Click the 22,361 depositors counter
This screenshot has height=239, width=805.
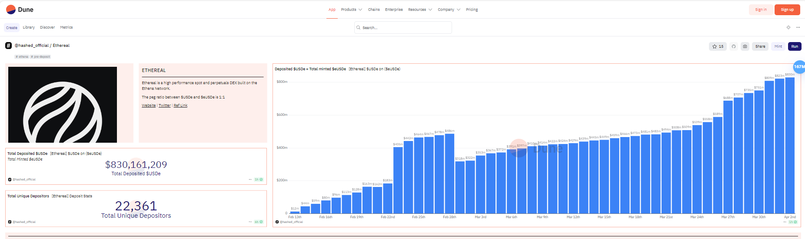[136, 206]
